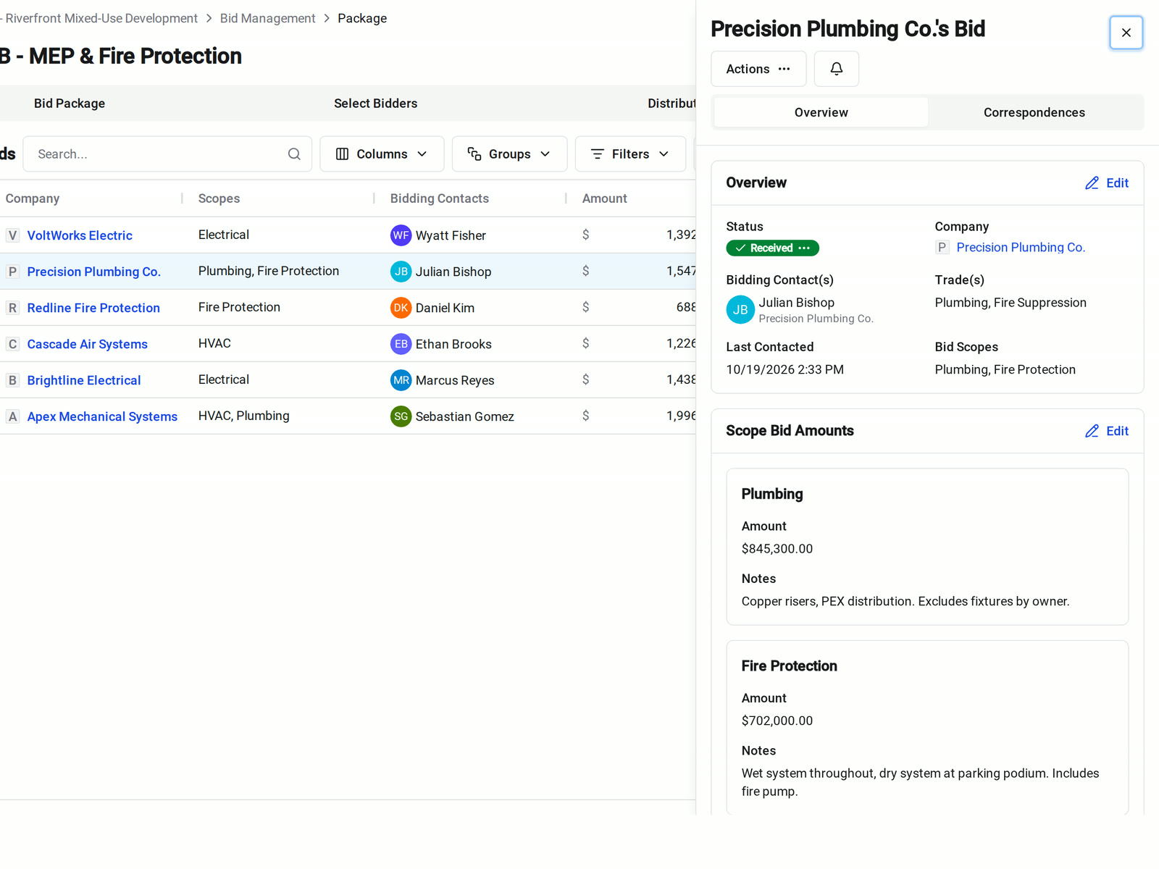Image resolution: width=1159 pixels, height=869 pixels.
Task: Open Precision Plumbing Co. row link
Action: pyautogui.click(x=93, y=272)
